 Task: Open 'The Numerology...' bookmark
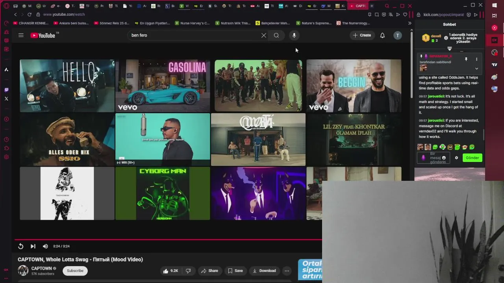coord(353,23)
